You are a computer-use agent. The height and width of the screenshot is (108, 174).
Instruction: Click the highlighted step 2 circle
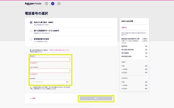[x=52, y=4]
